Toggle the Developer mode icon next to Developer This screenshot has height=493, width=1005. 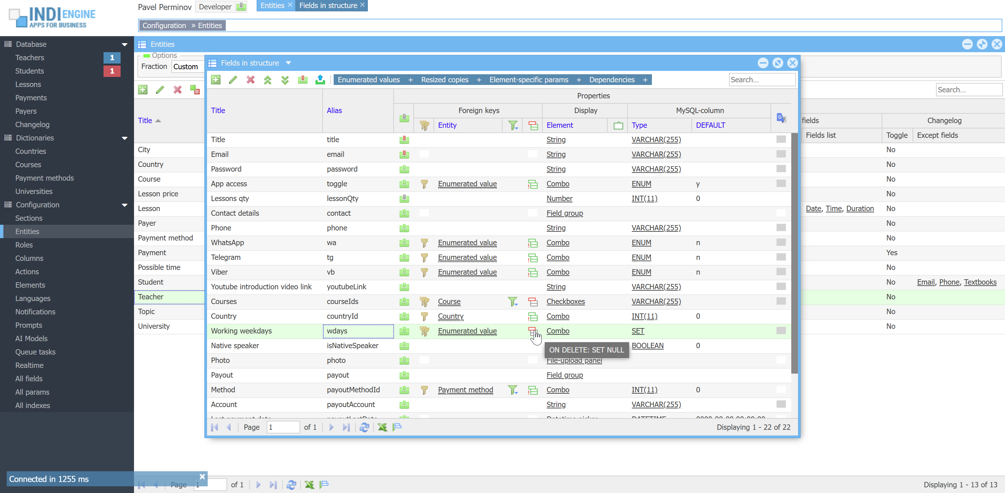click(x=241, y=7)
